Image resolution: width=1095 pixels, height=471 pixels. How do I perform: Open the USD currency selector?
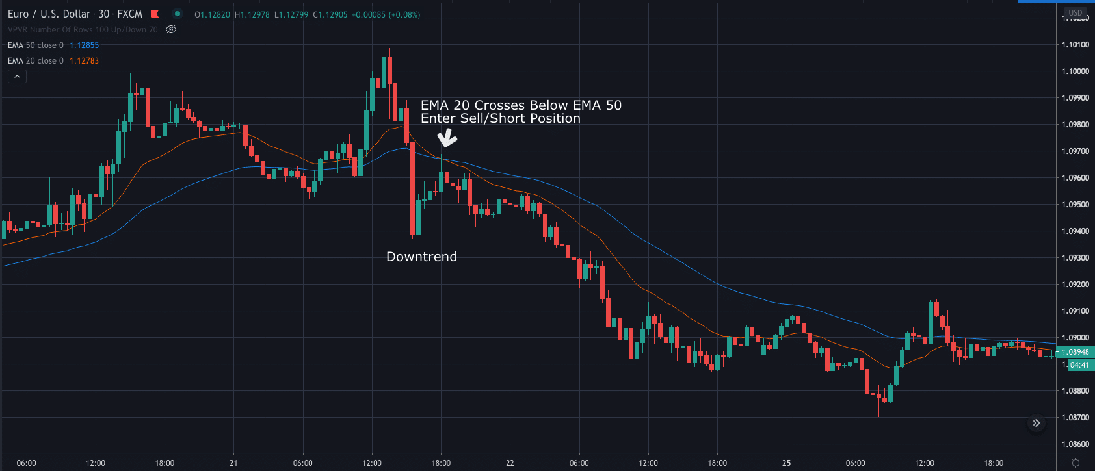1075,12
